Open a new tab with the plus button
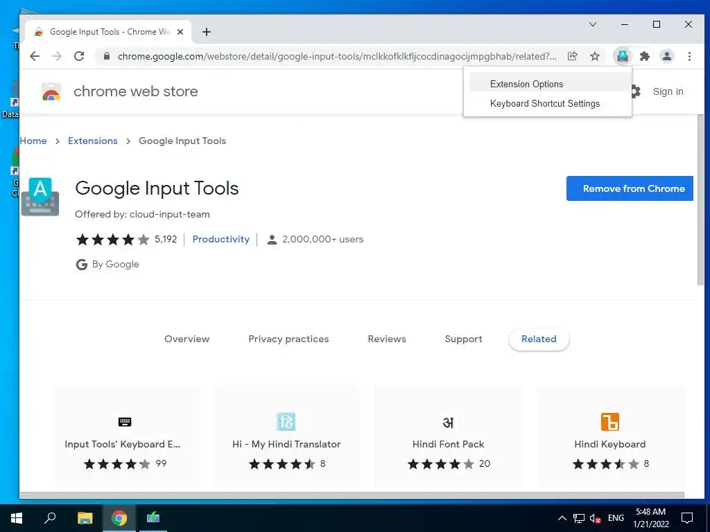The width and height of the screenshot is (710, 532). click(x=207, y=32)
